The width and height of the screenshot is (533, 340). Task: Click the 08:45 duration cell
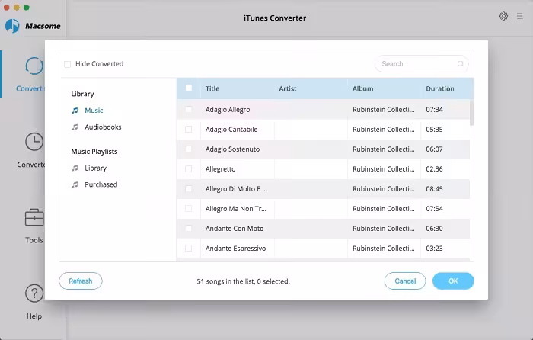click(x=435, y=189)
